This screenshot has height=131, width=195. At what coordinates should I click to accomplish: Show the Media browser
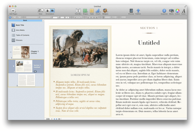point(171,11)
